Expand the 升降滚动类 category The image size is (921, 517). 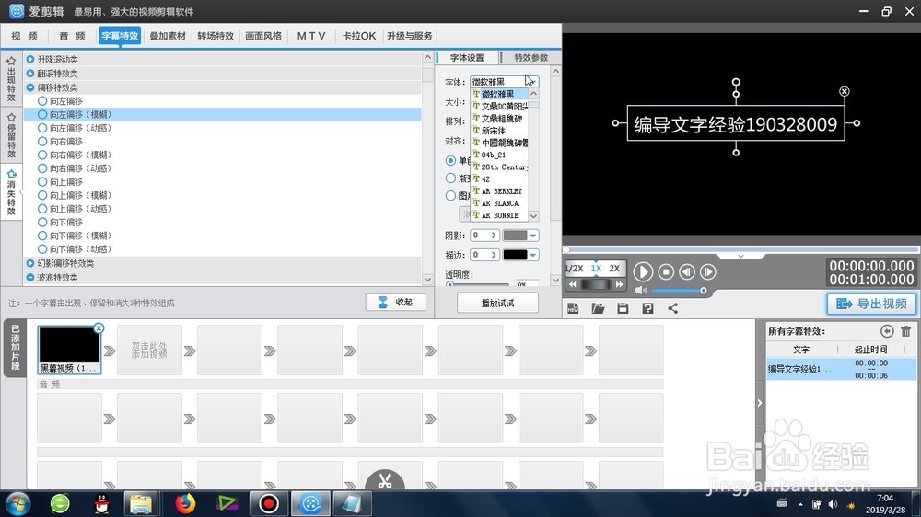tap(30, 59)
